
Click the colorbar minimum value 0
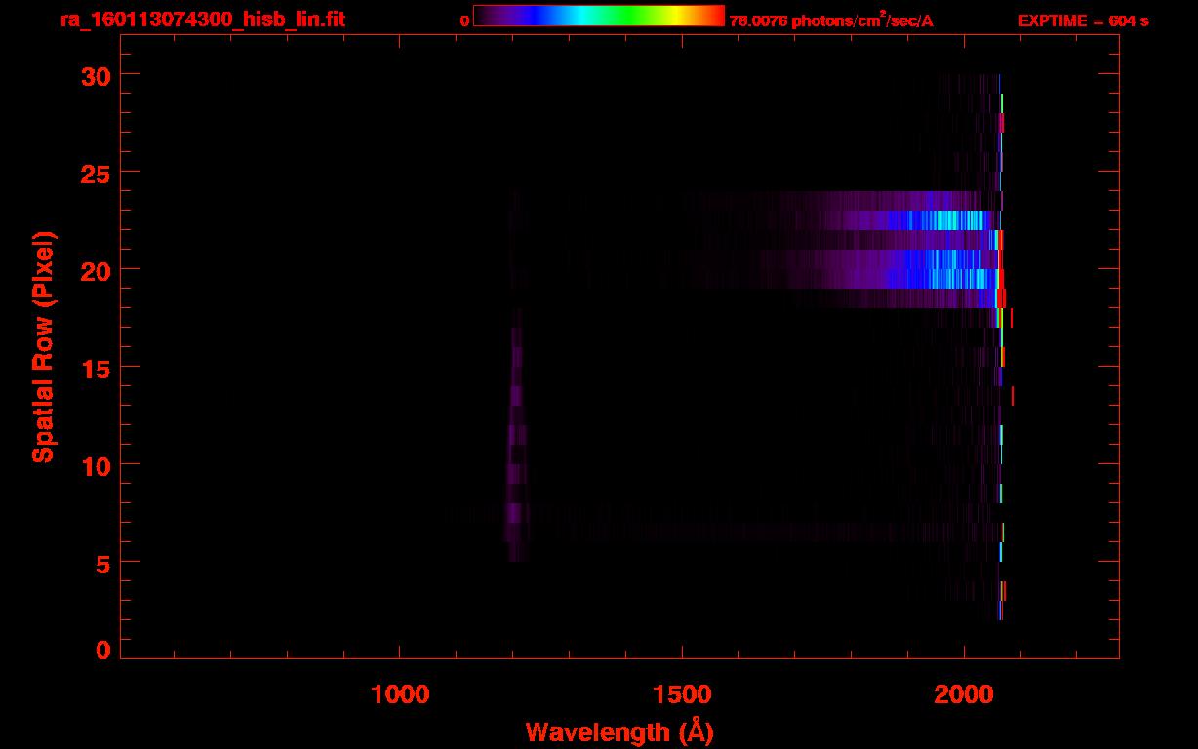pos(464,20)
